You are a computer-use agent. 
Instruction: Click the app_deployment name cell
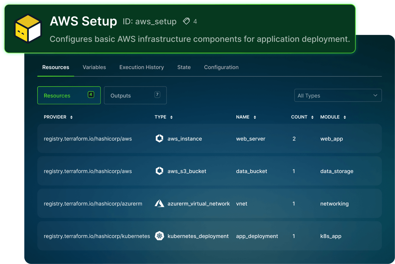click(257, 236)
